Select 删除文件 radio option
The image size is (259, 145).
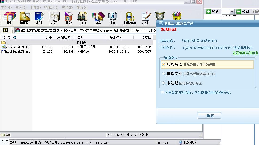click(x=163, y=74)
